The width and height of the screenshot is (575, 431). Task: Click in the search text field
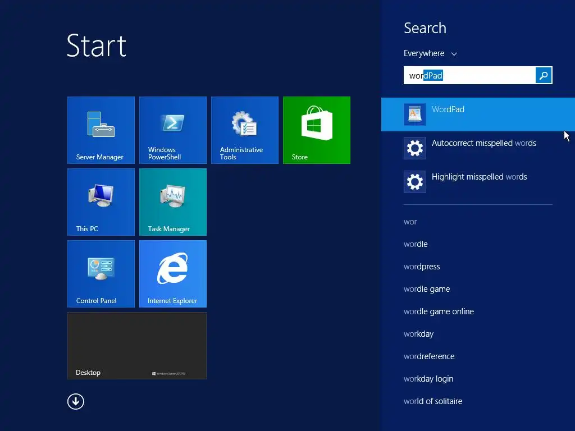click(469, 75)
